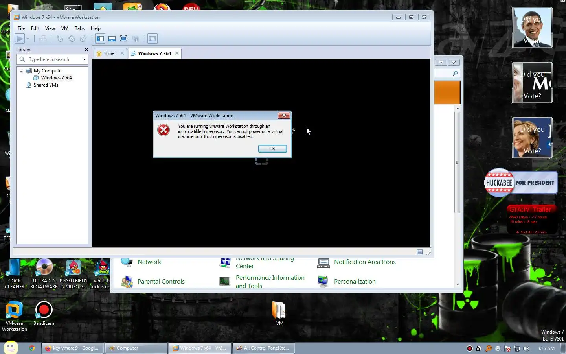Click the volume speaker tray icon
The image size is (566, 354).
[x=526, y=348]
